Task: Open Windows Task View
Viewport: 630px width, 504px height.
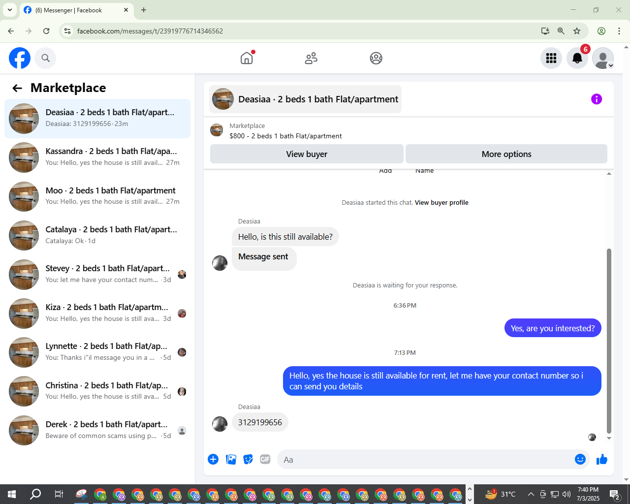Action: 59,494
